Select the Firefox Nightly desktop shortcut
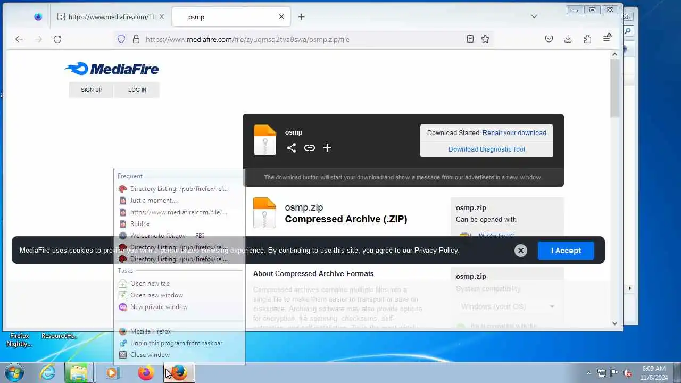This screenshot has width=681, height=383. [19, 339]
